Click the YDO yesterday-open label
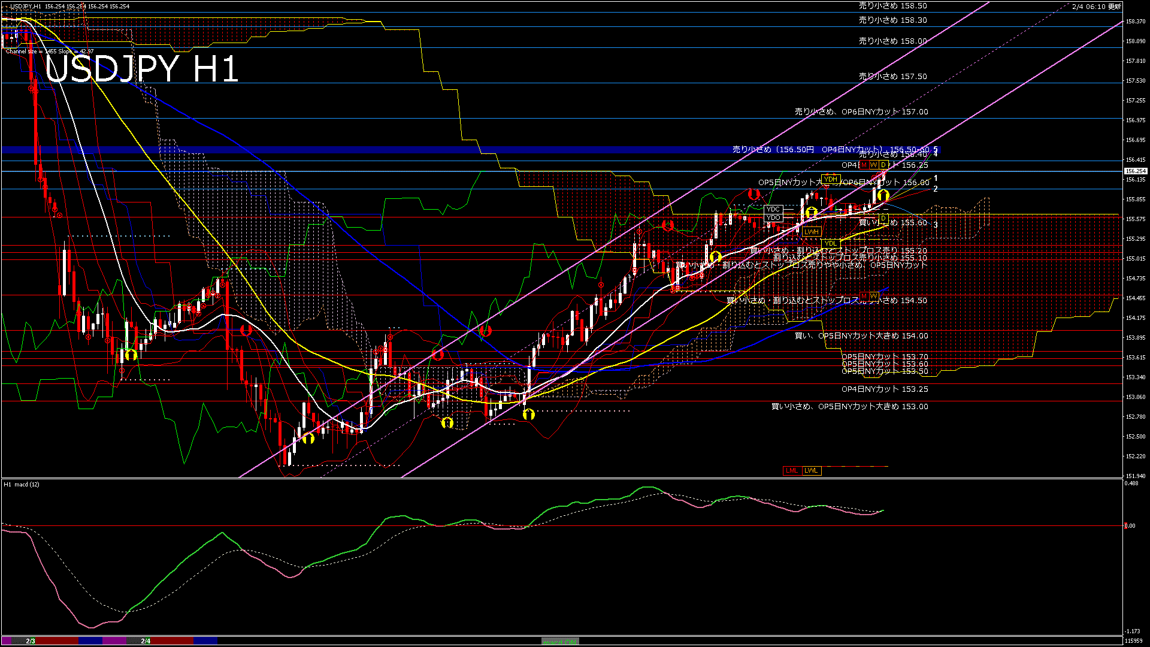The height and width of the screenshot is (647, 1150). pyautogui.click(x=773, y=217)
